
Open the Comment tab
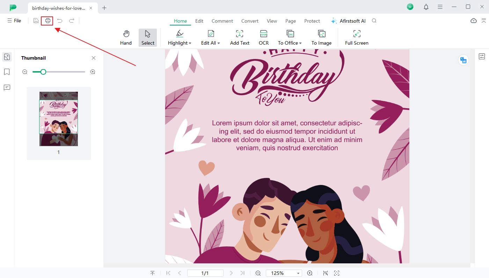click(222, 21)
